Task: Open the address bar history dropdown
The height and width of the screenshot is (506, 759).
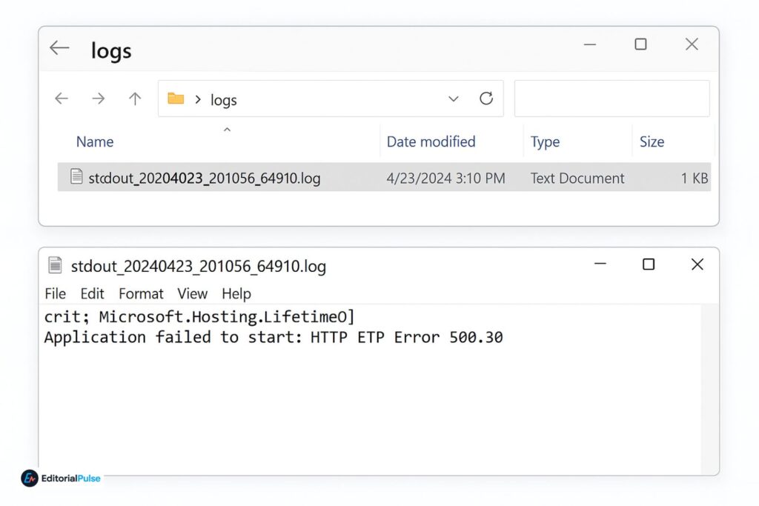Action: click(x=453, y=99)
